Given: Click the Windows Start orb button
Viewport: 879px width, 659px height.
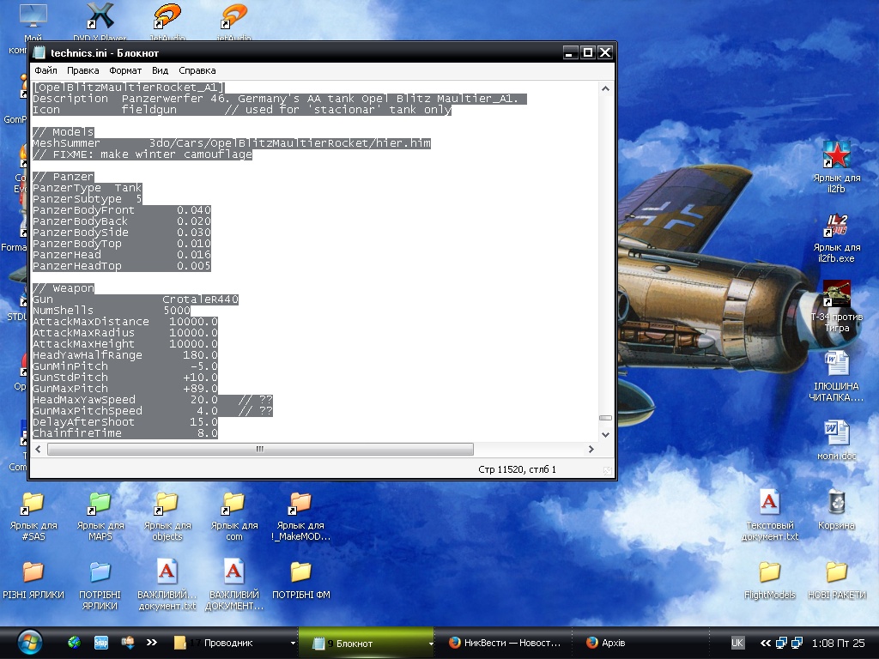Looking at the screenshot, I should (x=29, y=642).
